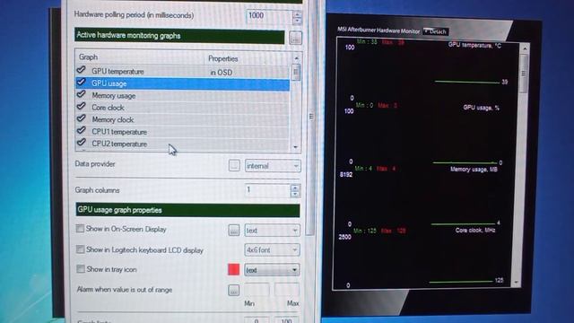Viewport: 574px width, 323px height.
Task: Click the graph list scrollbar thumb
Action: (x=296, y=72)
